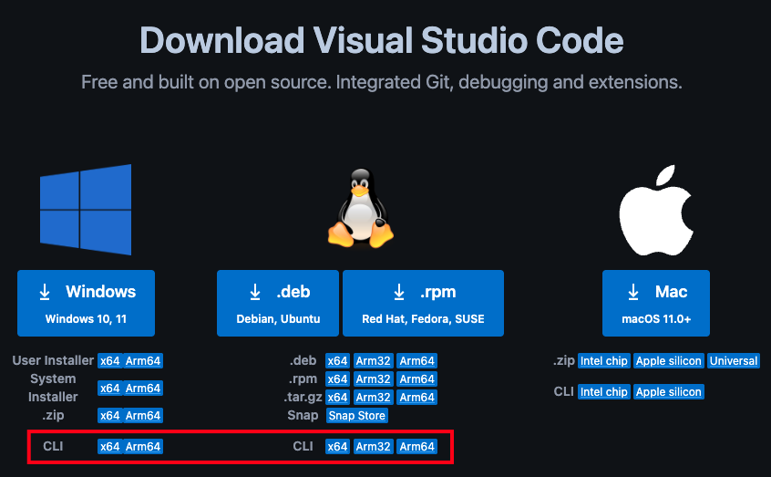The width and height of the screenshot is (771, 477).
Task: Choose Windows .zip x64 download
Action: coord(109,416)
